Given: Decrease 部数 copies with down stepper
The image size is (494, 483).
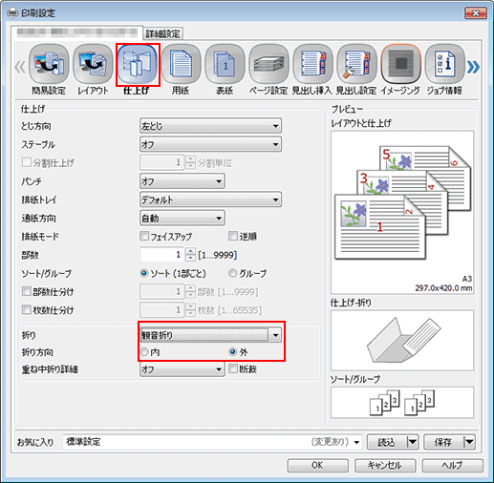Looking at the screenshot, I should click(x=190, y=258).
